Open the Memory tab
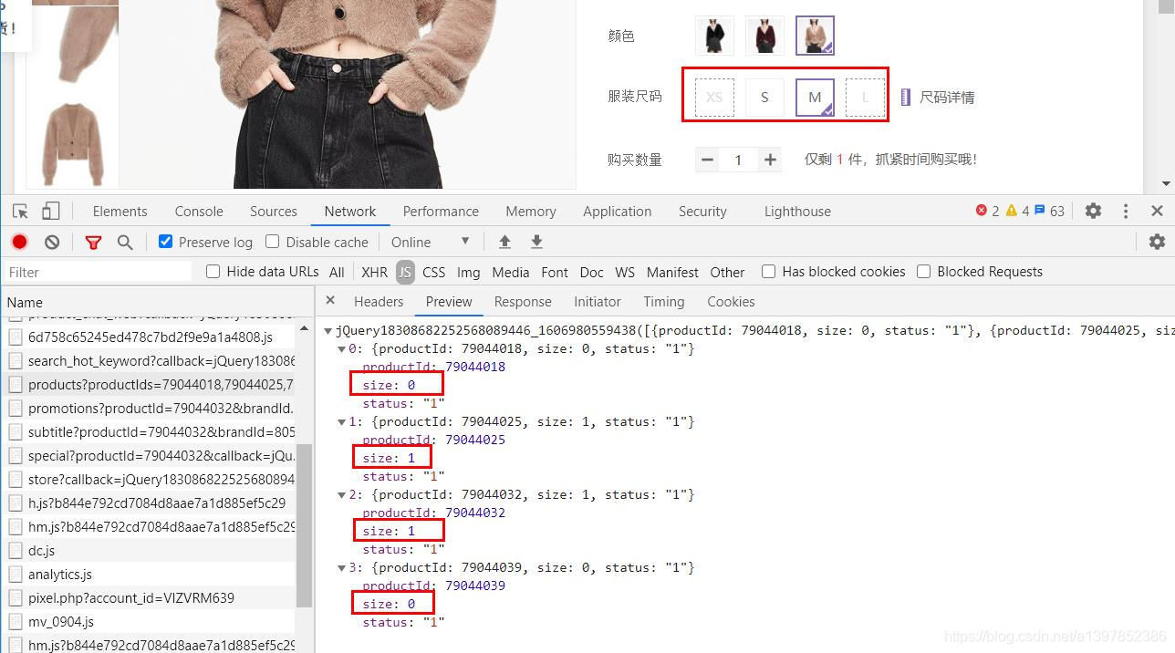The width and height of the screenshot is (1175, 653). pyautogui.click(x=531, y=211)
